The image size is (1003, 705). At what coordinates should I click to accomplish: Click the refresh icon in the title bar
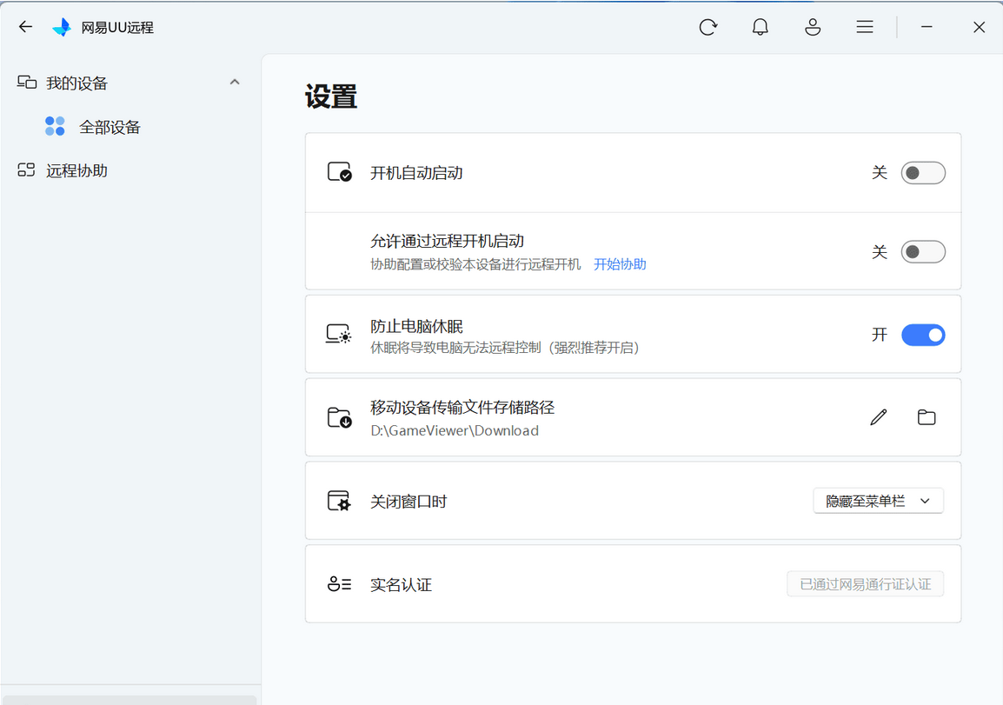coord(707,27)
